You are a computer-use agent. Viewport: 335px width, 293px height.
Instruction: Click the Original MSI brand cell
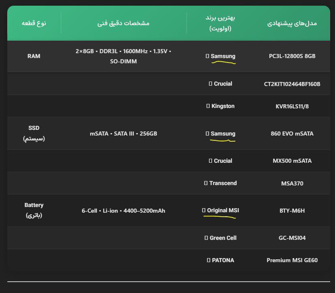tap(220, 210)
